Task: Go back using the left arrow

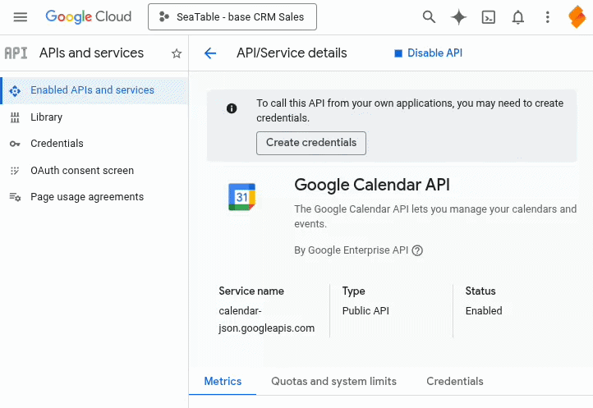Action: 210,53
